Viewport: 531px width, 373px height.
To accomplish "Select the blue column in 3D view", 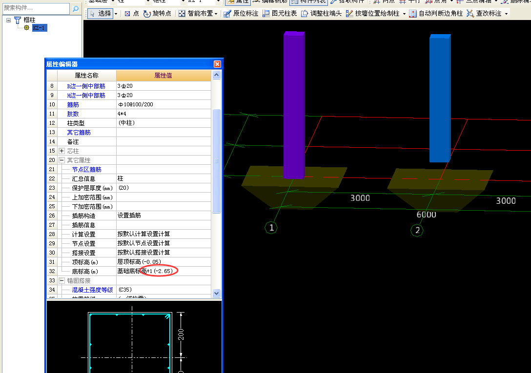I will coord(440,98).
